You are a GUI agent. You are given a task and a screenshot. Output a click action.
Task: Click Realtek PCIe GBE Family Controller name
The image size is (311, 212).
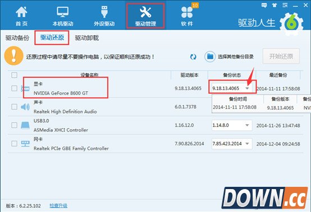[71, 148]
